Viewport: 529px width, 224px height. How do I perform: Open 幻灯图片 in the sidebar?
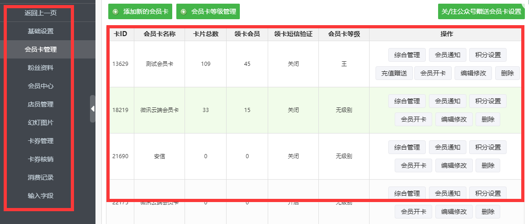[41, 123]
